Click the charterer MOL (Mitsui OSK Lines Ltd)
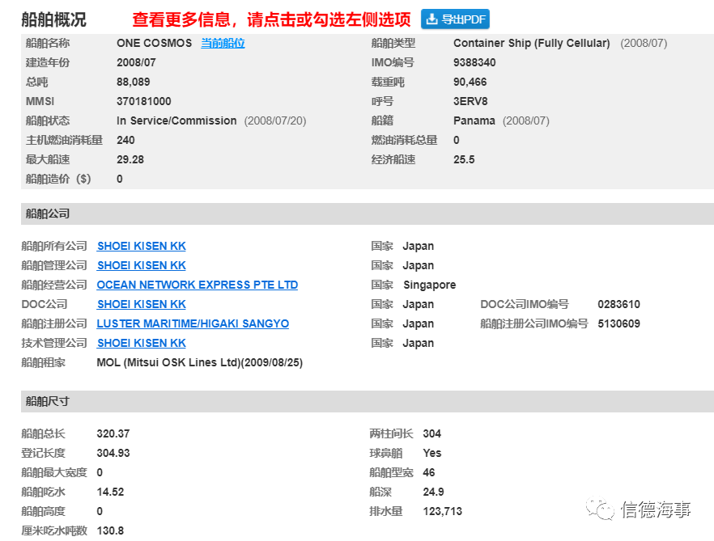714x541 pixels. (168, 362)
